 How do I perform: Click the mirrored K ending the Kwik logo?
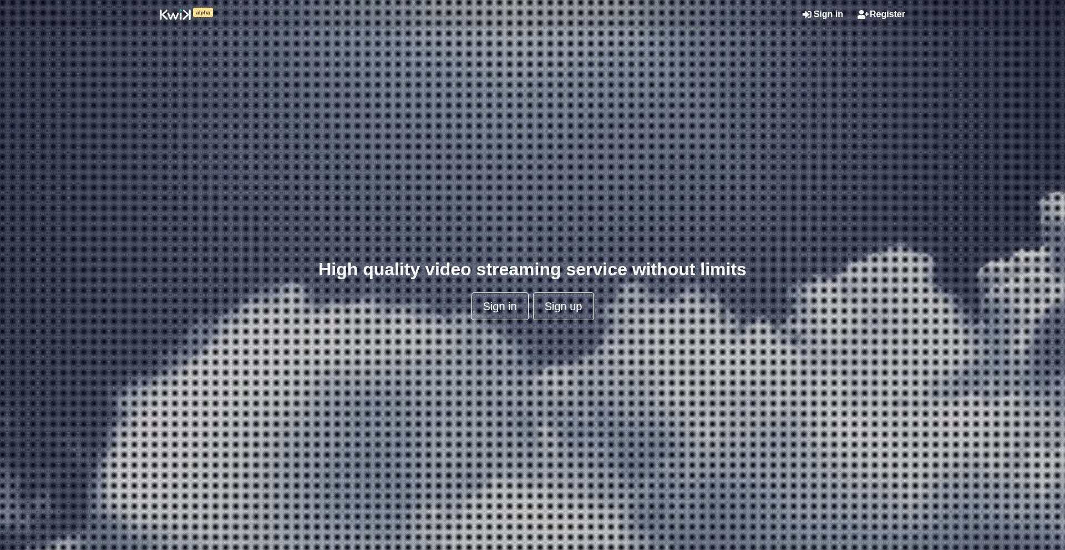click(x=186, y=15)
